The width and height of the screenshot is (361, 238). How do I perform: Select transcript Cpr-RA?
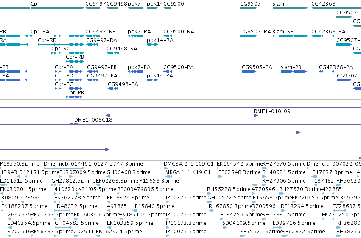pos(58,36)
